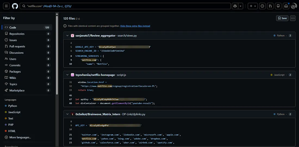The image size is (299, 147).
Task: Click the info icon beside identical files notice
Action: [65, 26]
